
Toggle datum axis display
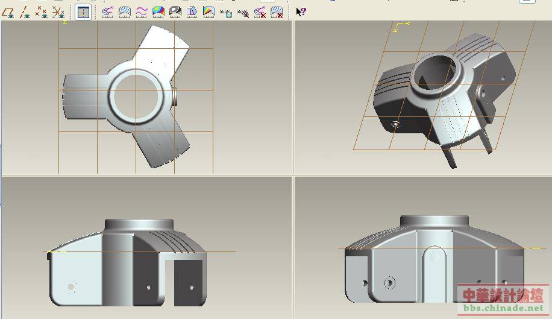(25, 11)
